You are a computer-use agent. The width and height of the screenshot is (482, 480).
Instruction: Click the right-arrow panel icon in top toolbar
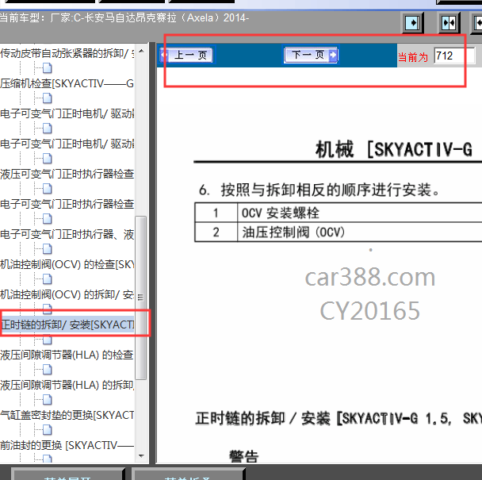[413, 23]
